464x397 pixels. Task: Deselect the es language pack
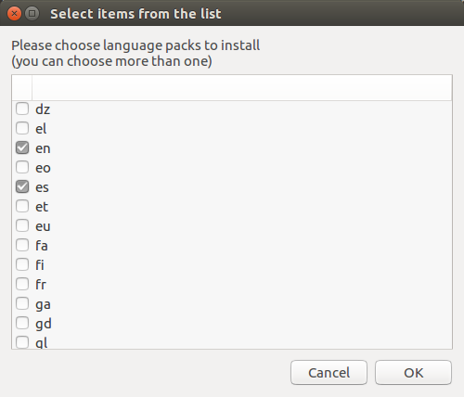pyautogui.click(x=22, y=186)
